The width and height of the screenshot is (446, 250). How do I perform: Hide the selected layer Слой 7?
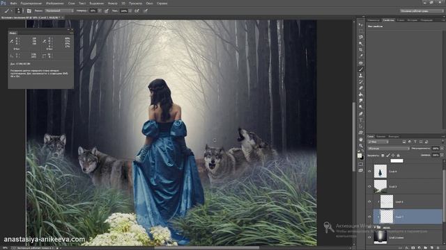(369, 217)
